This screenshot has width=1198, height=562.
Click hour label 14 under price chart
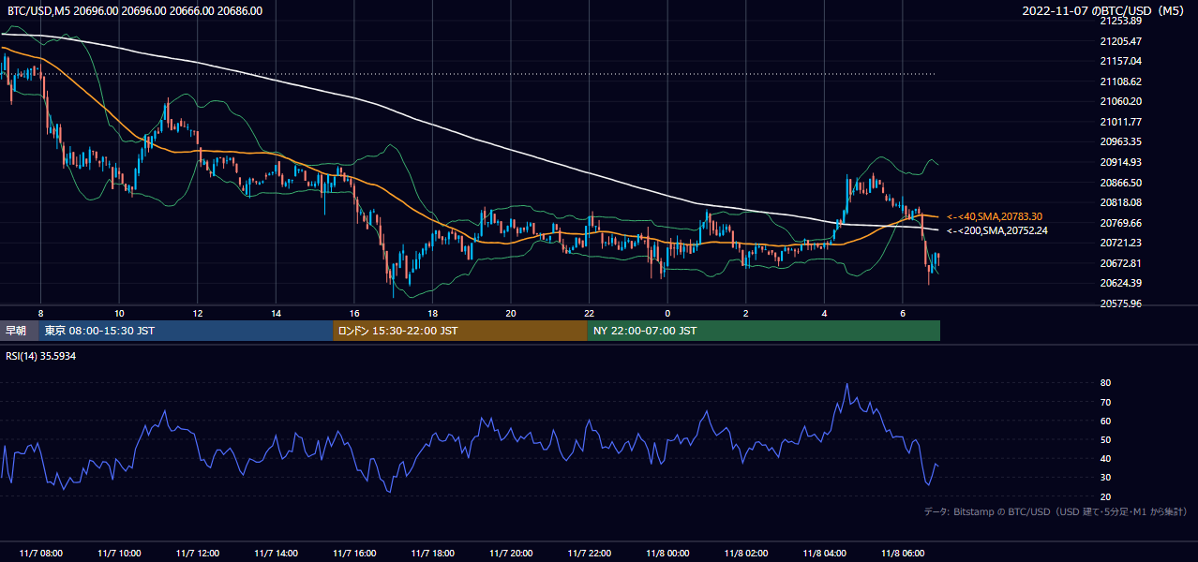pyautogui.click(x=276, y=313)
